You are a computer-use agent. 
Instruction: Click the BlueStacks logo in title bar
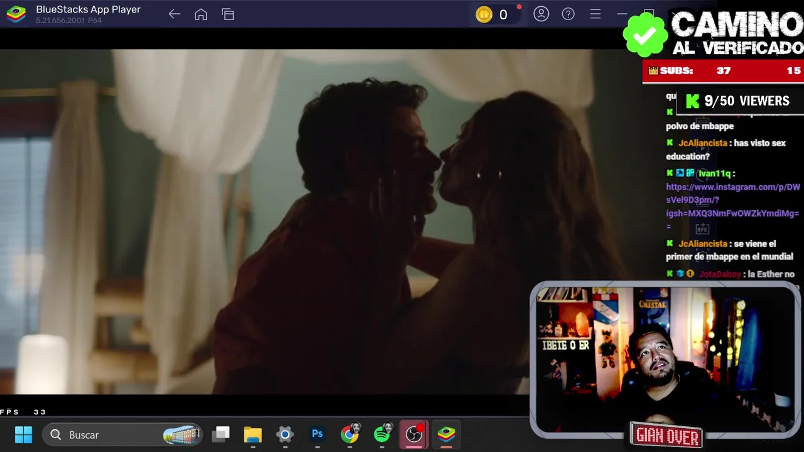pyautogui.click(x=16, y=14)
